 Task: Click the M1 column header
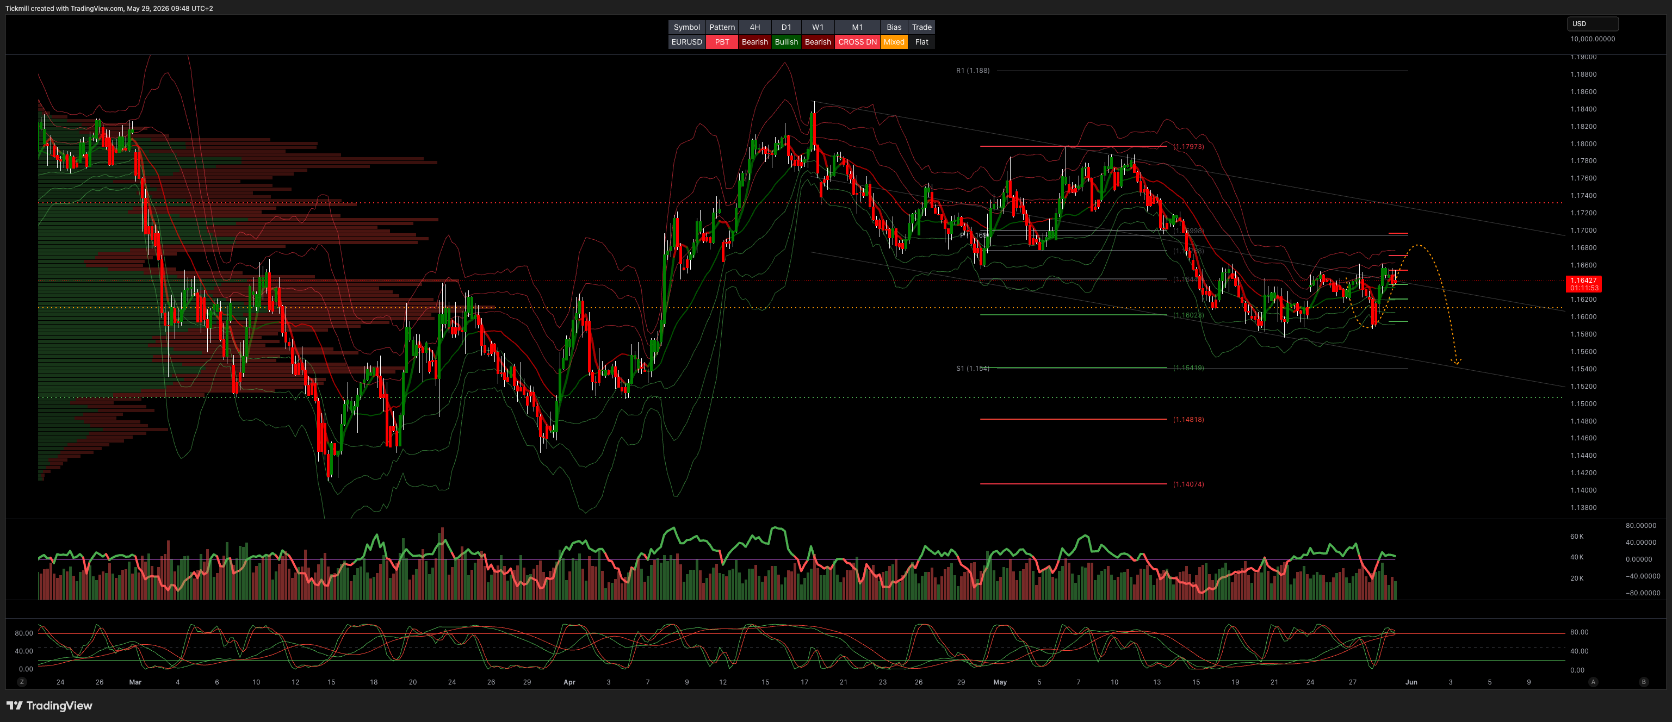(x=857, y=27)
